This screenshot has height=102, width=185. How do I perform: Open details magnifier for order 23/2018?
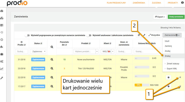coord(52,69)
